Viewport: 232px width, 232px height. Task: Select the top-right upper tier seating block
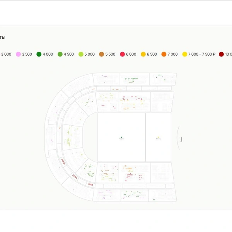tap(163, 78)
